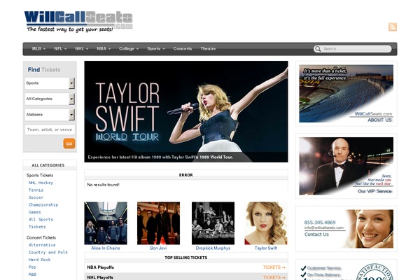This screenshot has height=280, width=420.
Task: Open the All Categories select box
Action: (x=50, y=99)
